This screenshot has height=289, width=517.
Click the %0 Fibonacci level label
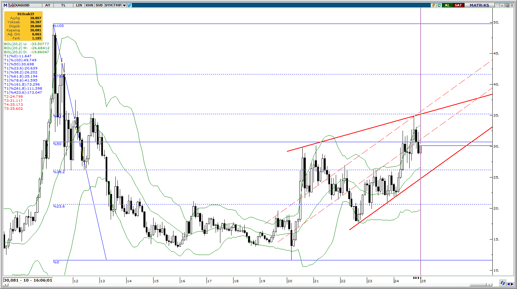56,262
